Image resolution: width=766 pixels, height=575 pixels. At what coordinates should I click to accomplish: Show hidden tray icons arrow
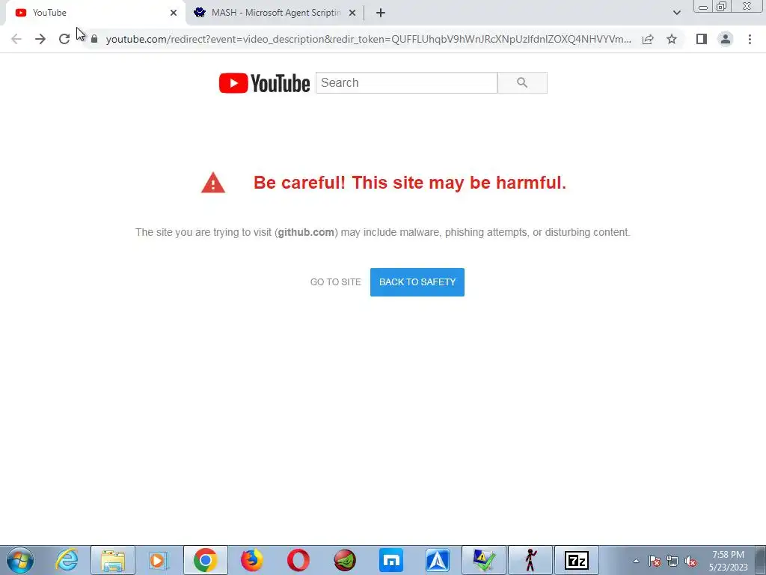[636, 561]
